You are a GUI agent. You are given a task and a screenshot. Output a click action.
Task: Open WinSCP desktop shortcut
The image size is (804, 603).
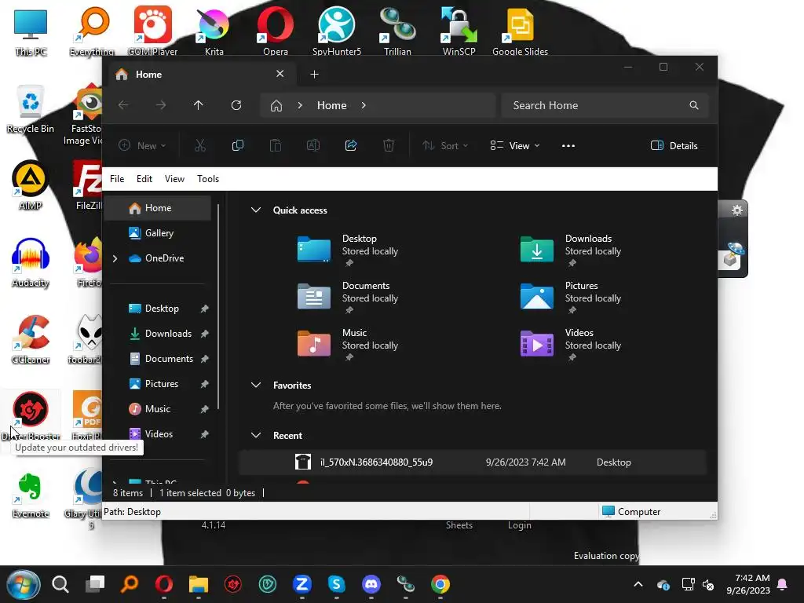(x=459, y=31)
